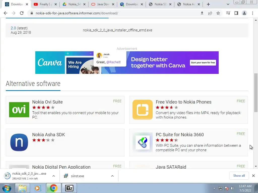
Task: Open profile avatar menu
Action: click(244, 13)
